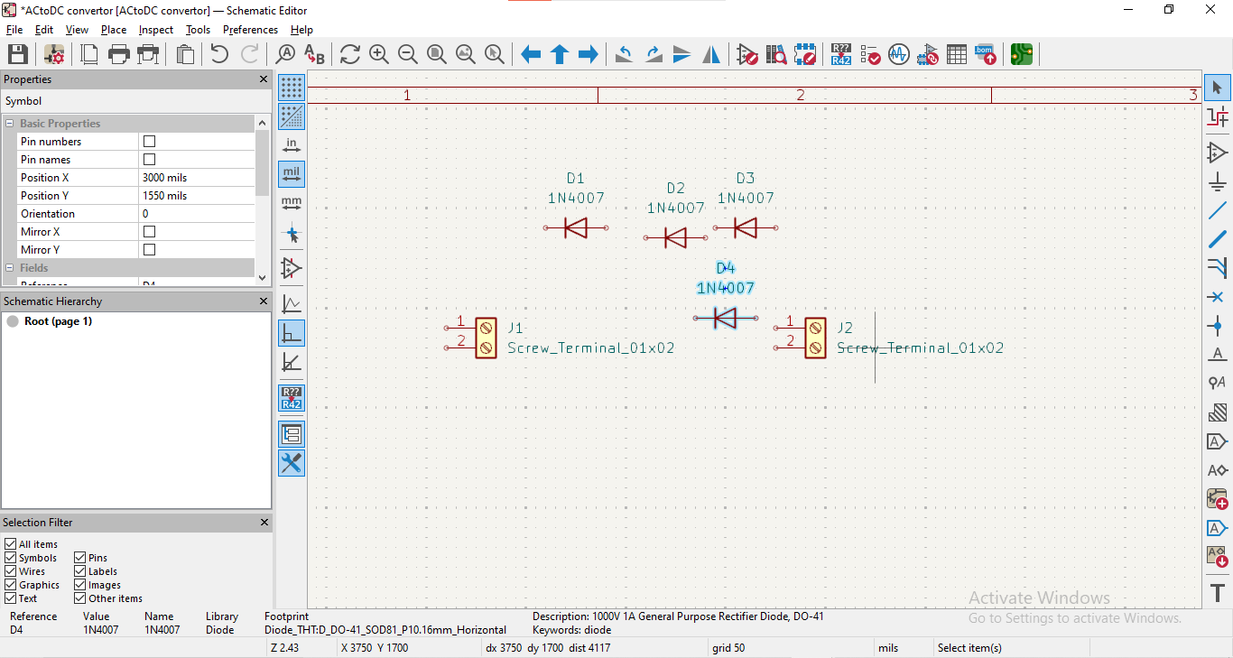Select the Add Junction tool
1233x658 pixels.
(1218, 326)
